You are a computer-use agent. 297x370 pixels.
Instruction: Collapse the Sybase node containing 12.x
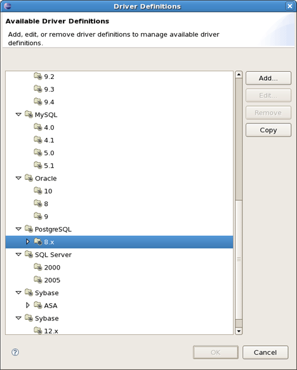point(18,318)
